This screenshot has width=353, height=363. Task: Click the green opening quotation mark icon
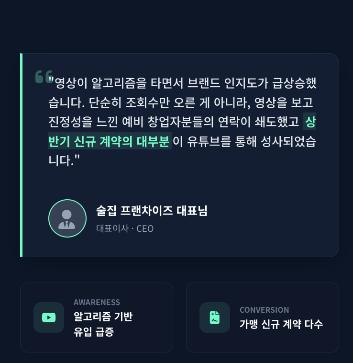pyautogui.click(x=44, y=77)
